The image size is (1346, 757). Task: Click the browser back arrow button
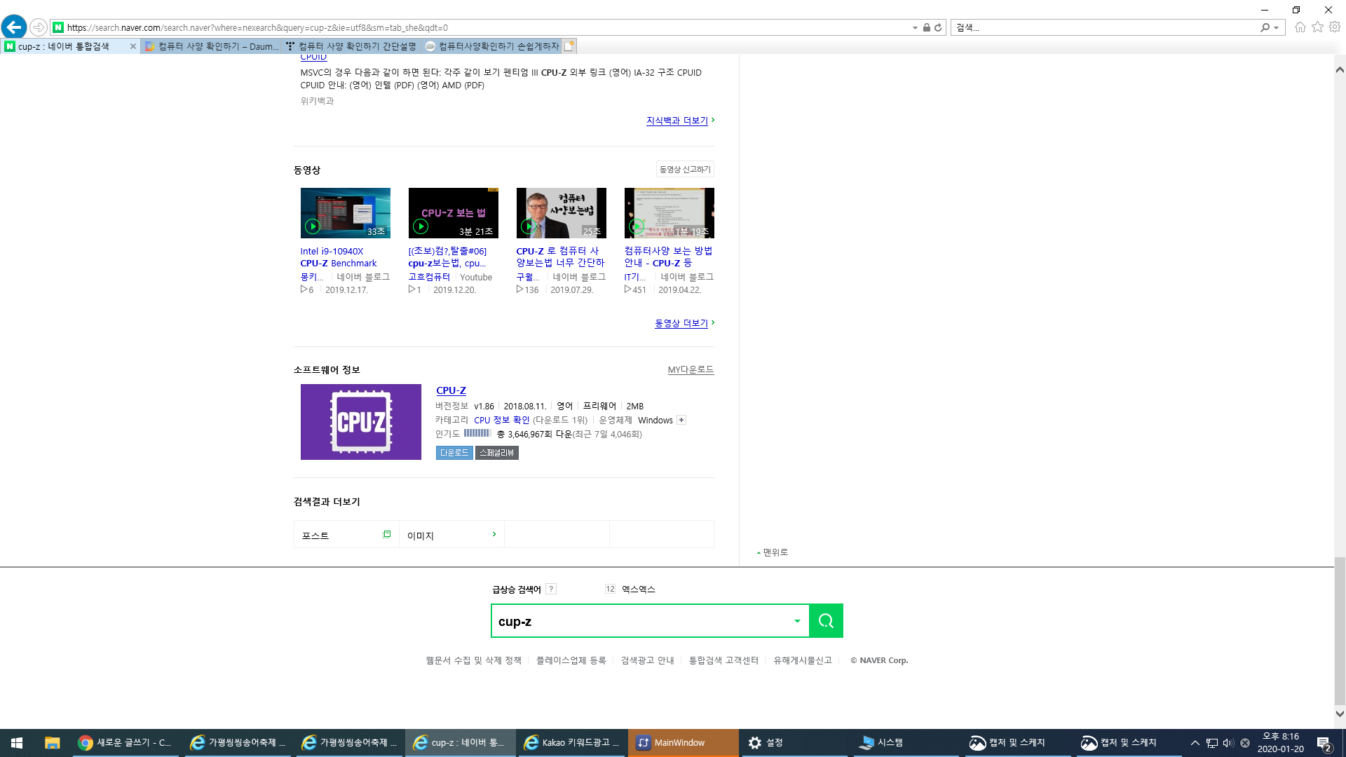coord(13,27)
